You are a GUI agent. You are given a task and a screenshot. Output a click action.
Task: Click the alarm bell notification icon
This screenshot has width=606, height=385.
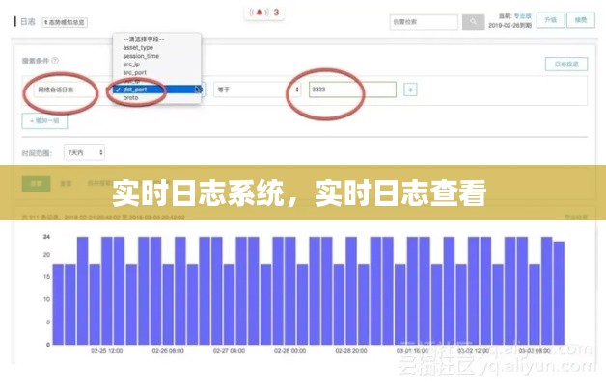click(x=258, y=13)
